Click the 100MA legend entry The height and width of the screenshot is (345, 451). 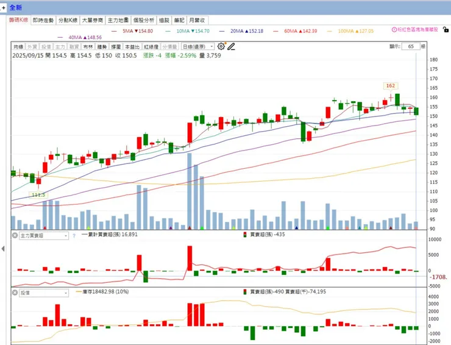point(350,31)
